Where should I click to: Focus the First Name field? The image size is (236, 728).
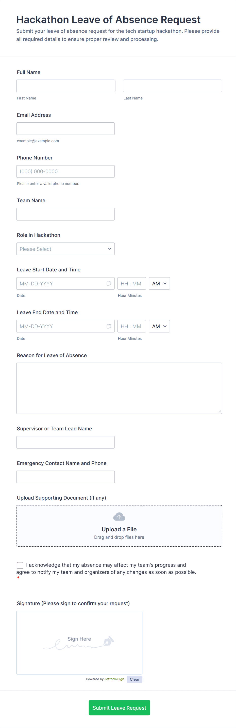click(66, 86)
